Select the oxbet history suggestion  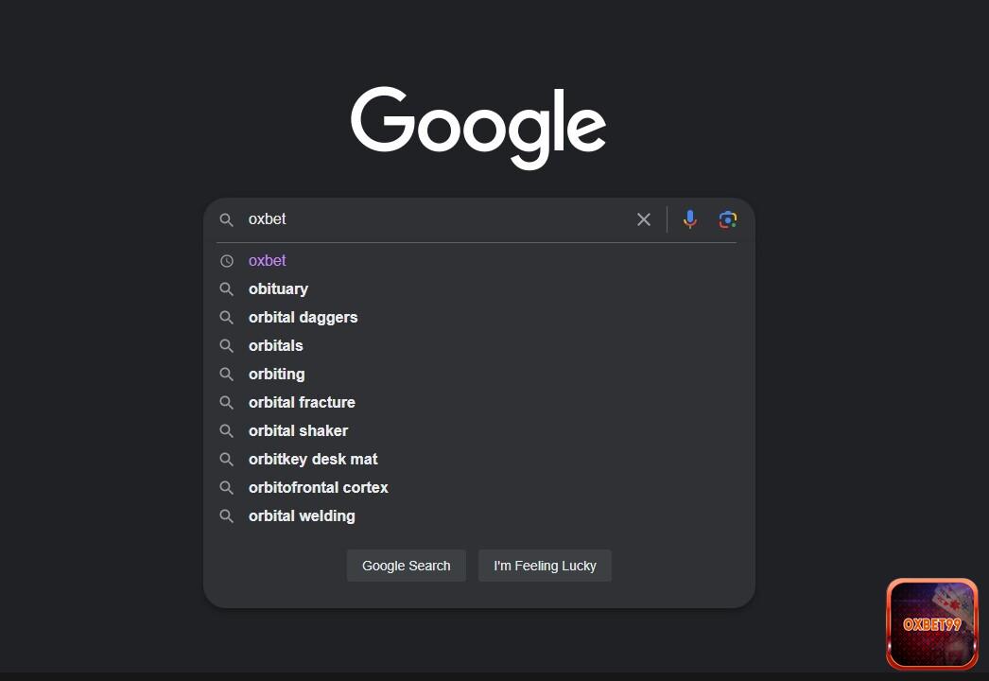click(267, 260)
